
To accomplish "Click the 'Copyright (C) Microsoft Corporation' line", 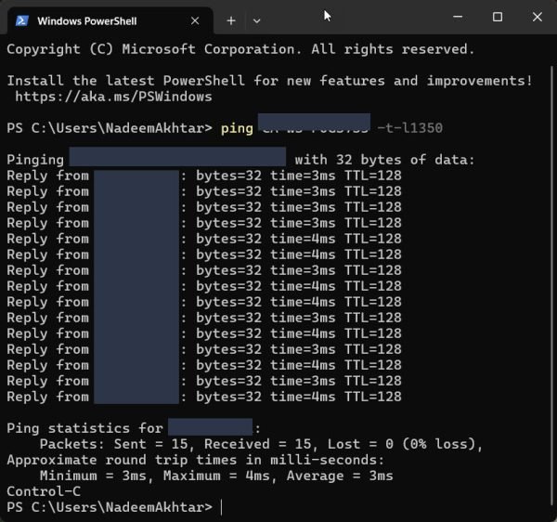I will coord(240,49).
